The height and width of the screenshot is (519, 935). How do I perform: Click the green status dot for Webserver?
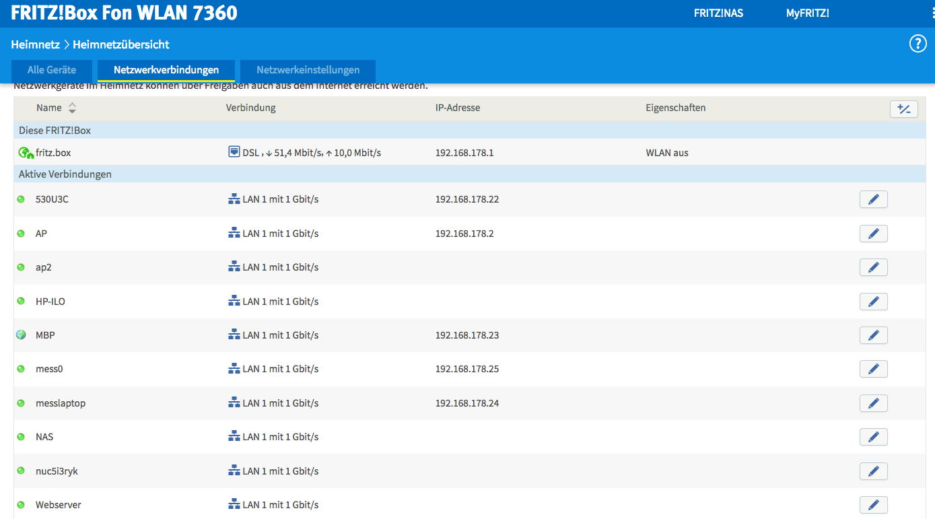21,505
